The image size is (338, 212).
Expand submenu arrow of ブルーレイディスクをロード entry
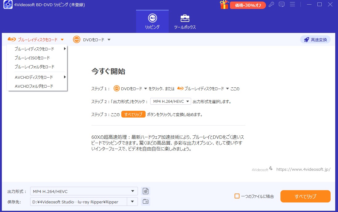[x=64, y=49]
